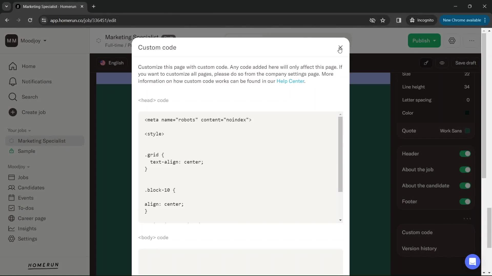Click the design brush icon
The width and height of the screenshot is (492, 276).
click(x=426, y=63)
